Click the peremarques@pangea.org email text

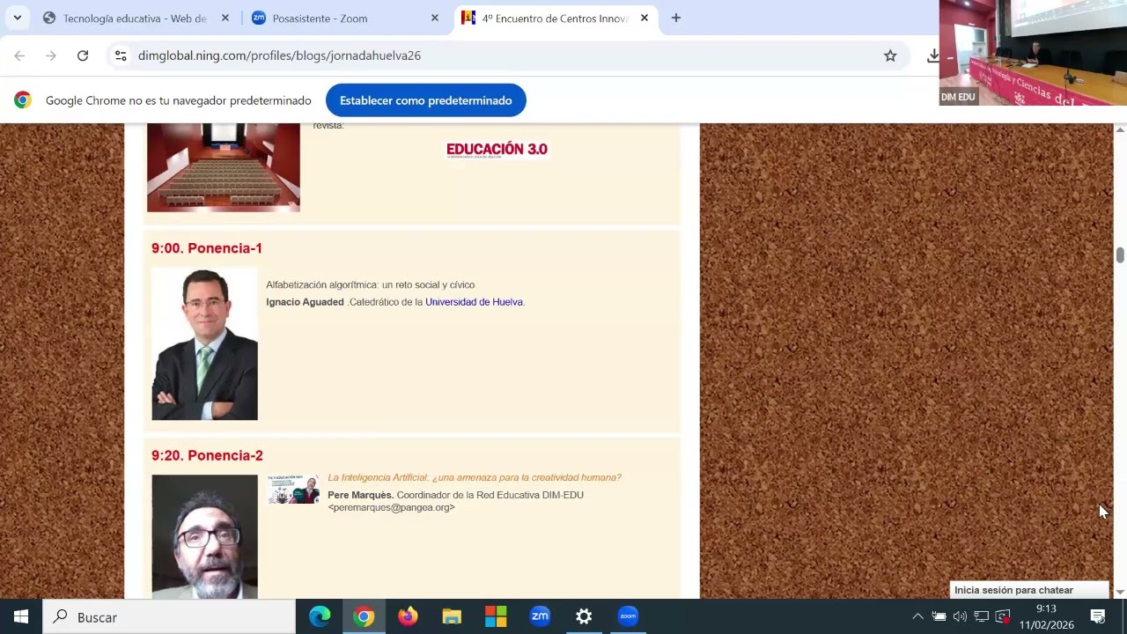(391, 507)
